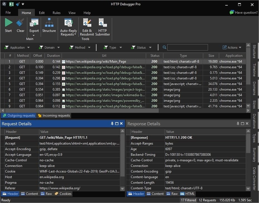Sort by the Status column header

tap(155, 56)
